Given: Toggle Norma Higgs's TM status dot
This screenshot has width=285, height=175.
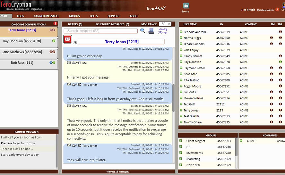Looking at the screenshot, I should point(272,37).
